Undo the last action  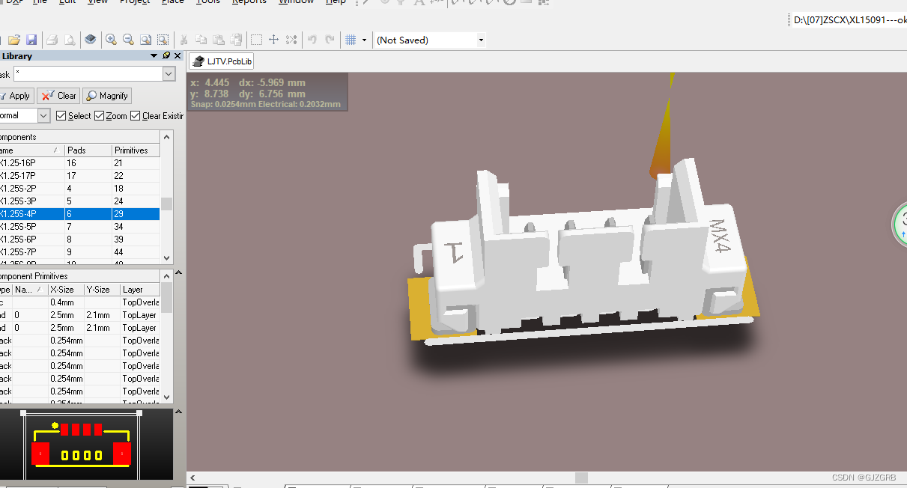click(x=312, y=39)
